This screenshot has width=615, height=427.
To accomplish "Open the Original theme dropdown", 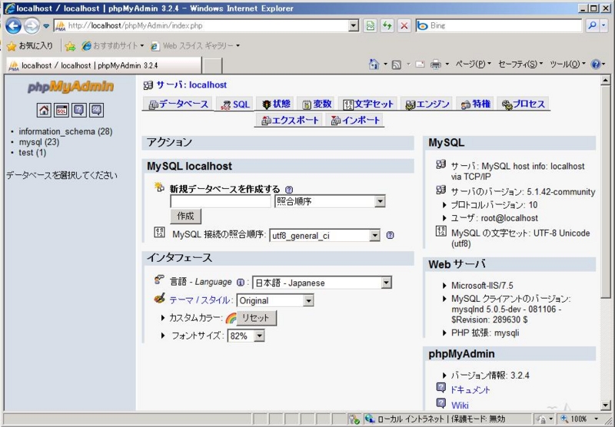I will pyautogui.click(x=275, y=300).
